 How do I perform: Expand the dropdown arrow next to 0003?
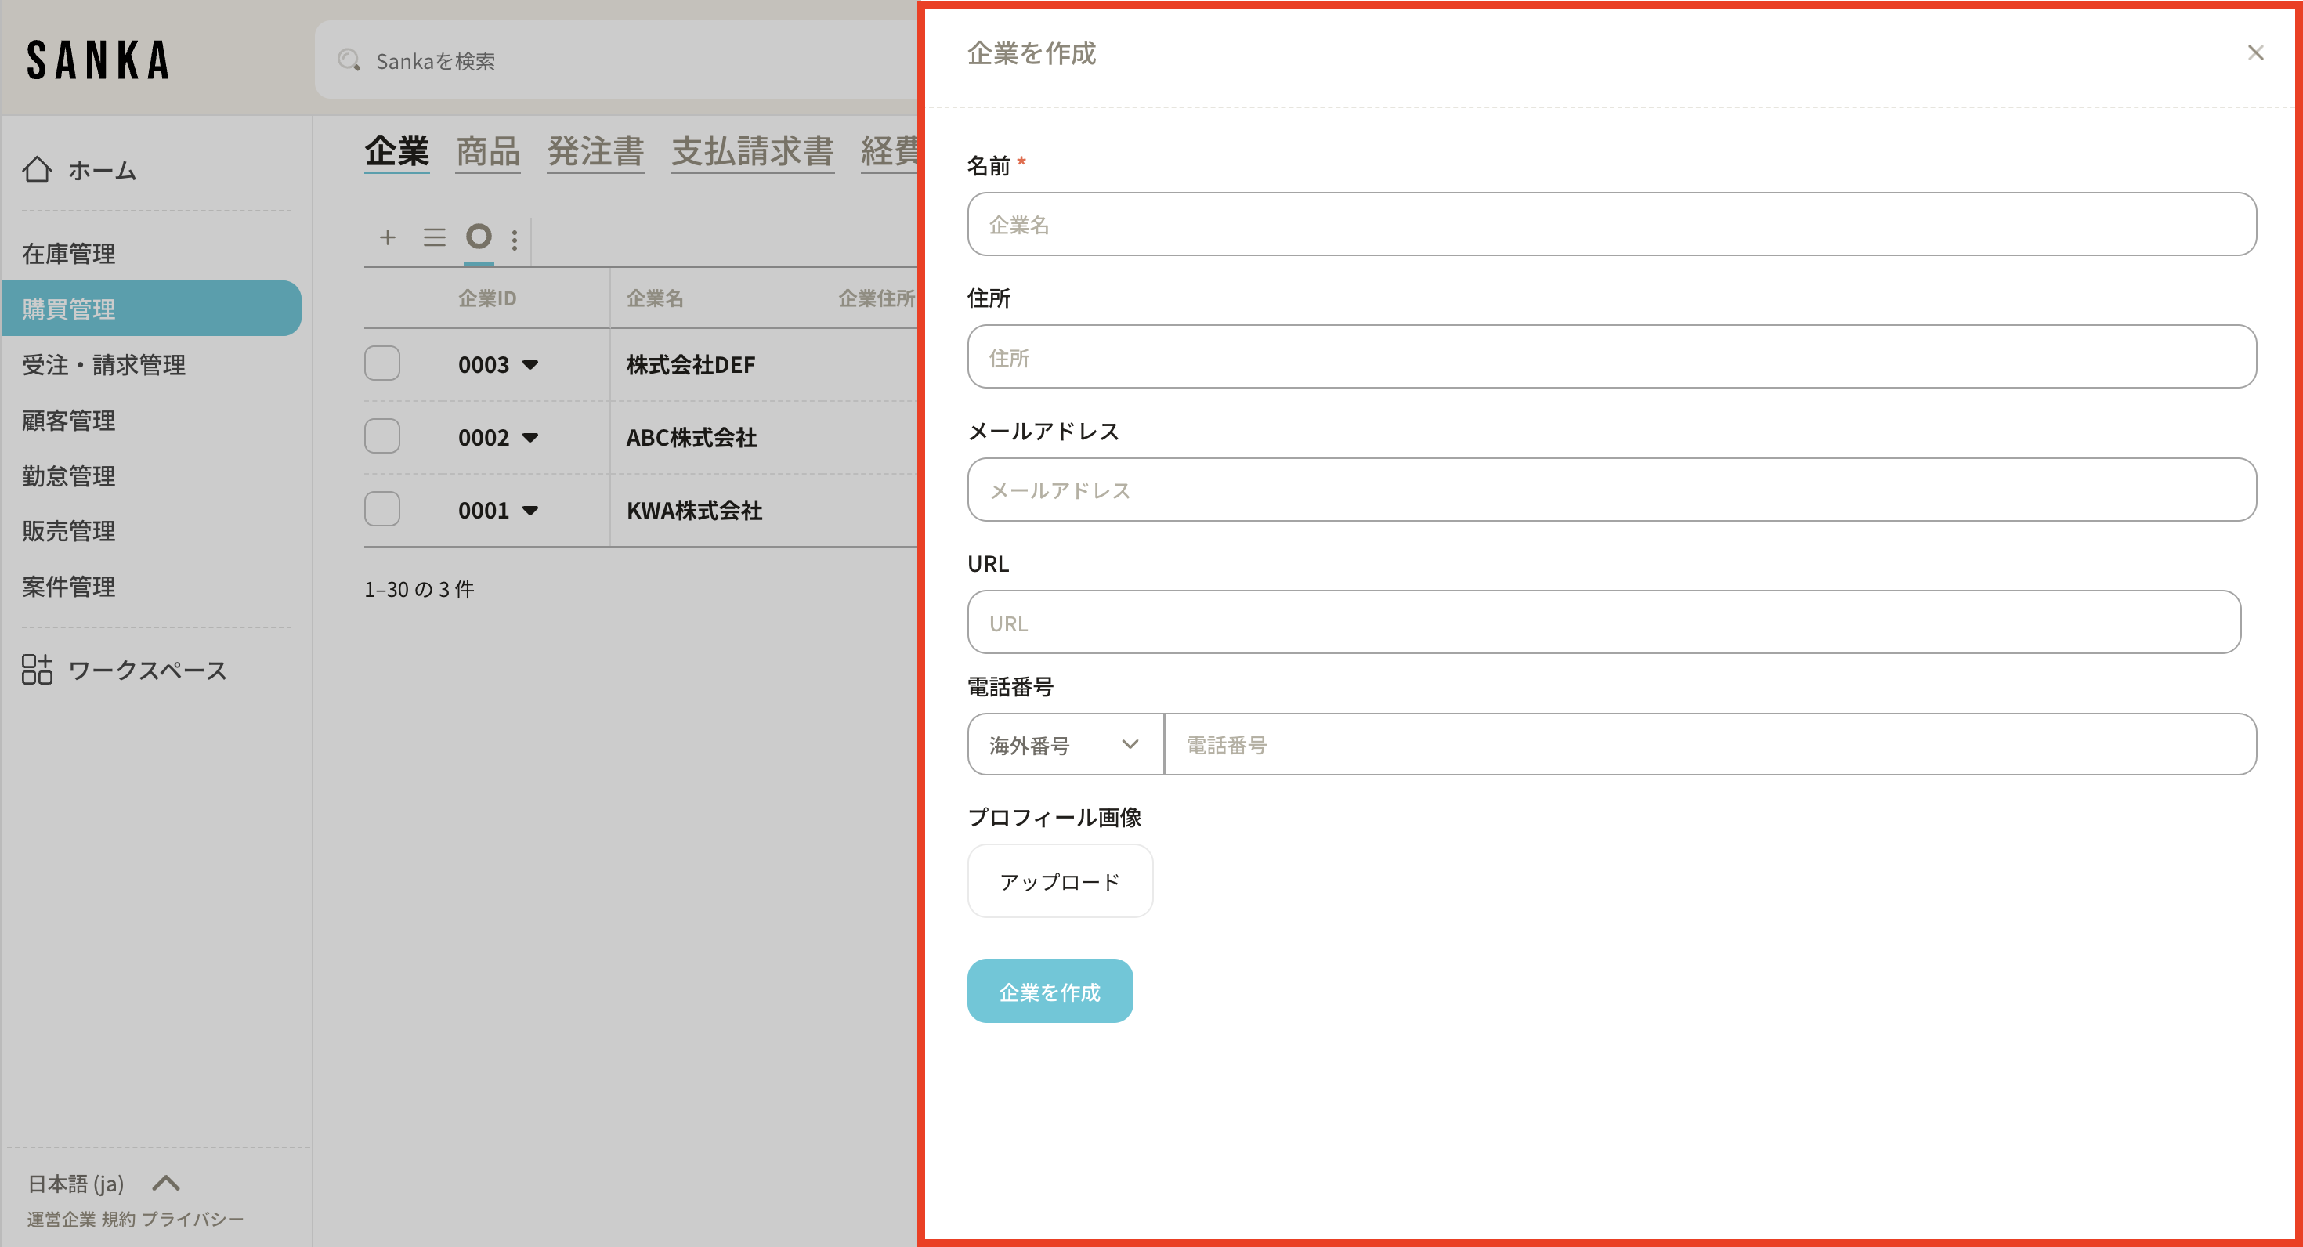pyautogui.click(x=530, y=365)
